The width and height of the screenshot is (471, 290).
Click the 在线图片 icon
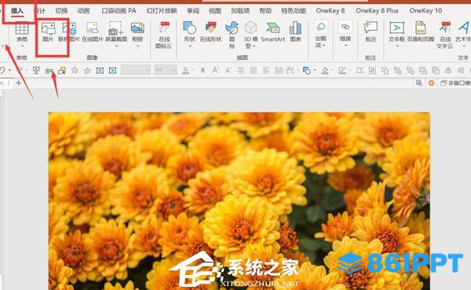click(x=92, y=28)
